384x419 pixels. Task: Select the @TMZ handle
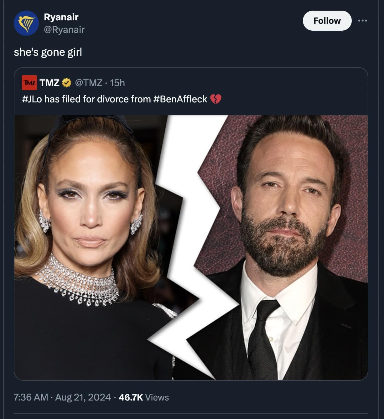pos(89,83)
